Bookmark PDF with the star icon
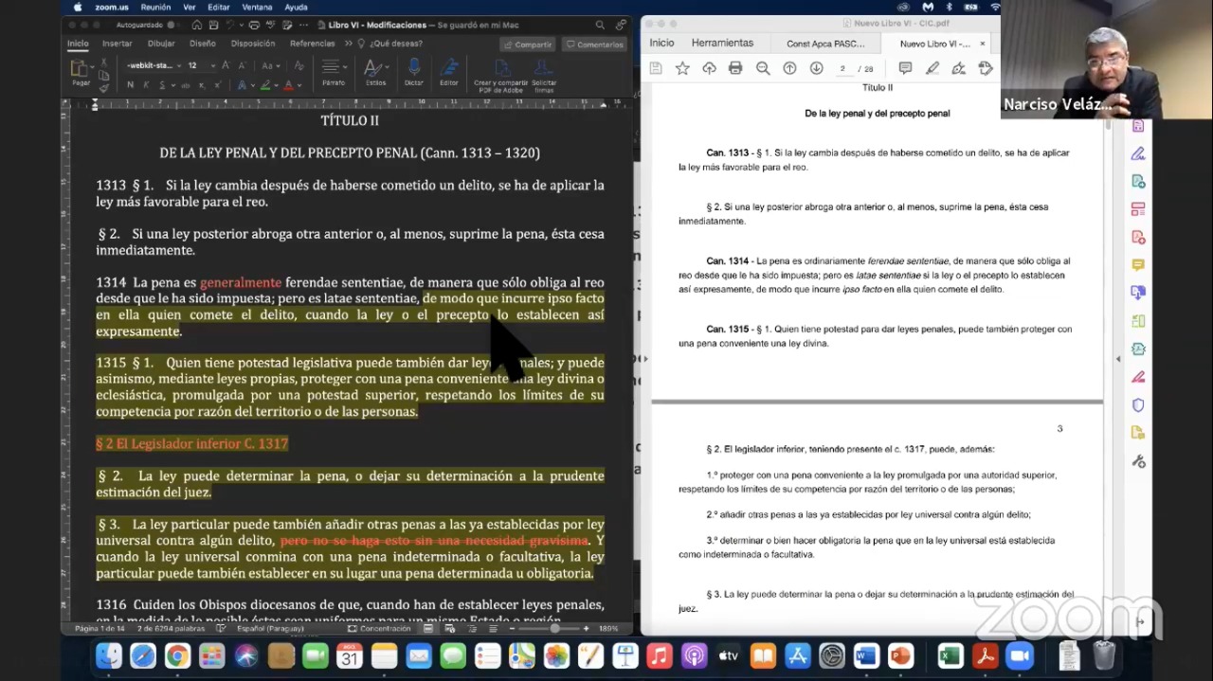The height and width of the screenshot is (681, 1213). (x=682, y=68)
